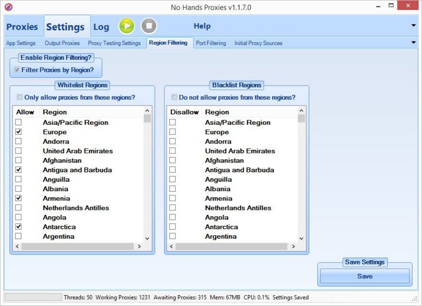Image resolution: width=422 pixels, height=306 pixels.
Task: Open the Help tab
Action: click(x=202, y=26)
